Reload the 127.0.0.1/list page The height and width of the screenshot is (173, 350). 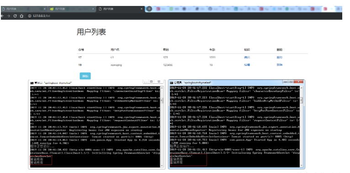coord(15,16)
